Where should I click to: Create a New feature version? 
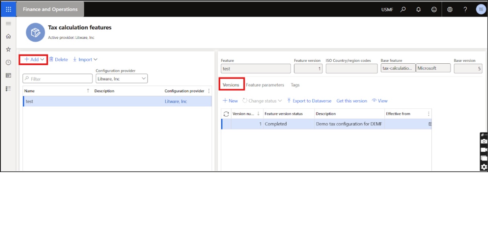(x=230, y=101)
